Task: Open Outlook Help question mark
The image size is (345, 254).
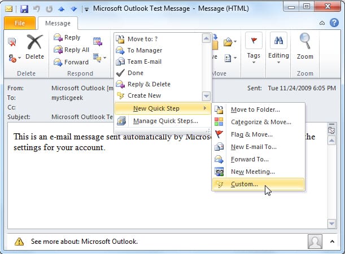Action: (x=334, y=23)
